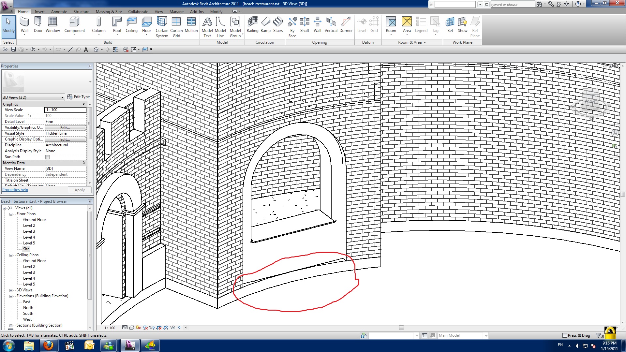The image size is (626, 352).
Task: Toggle sun path icon in view control bar
Action: coord(138,328)
